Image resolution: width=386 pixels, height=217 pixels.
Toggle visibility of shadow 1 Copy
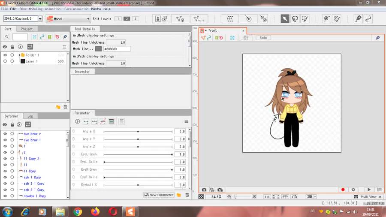click(5, 196)
